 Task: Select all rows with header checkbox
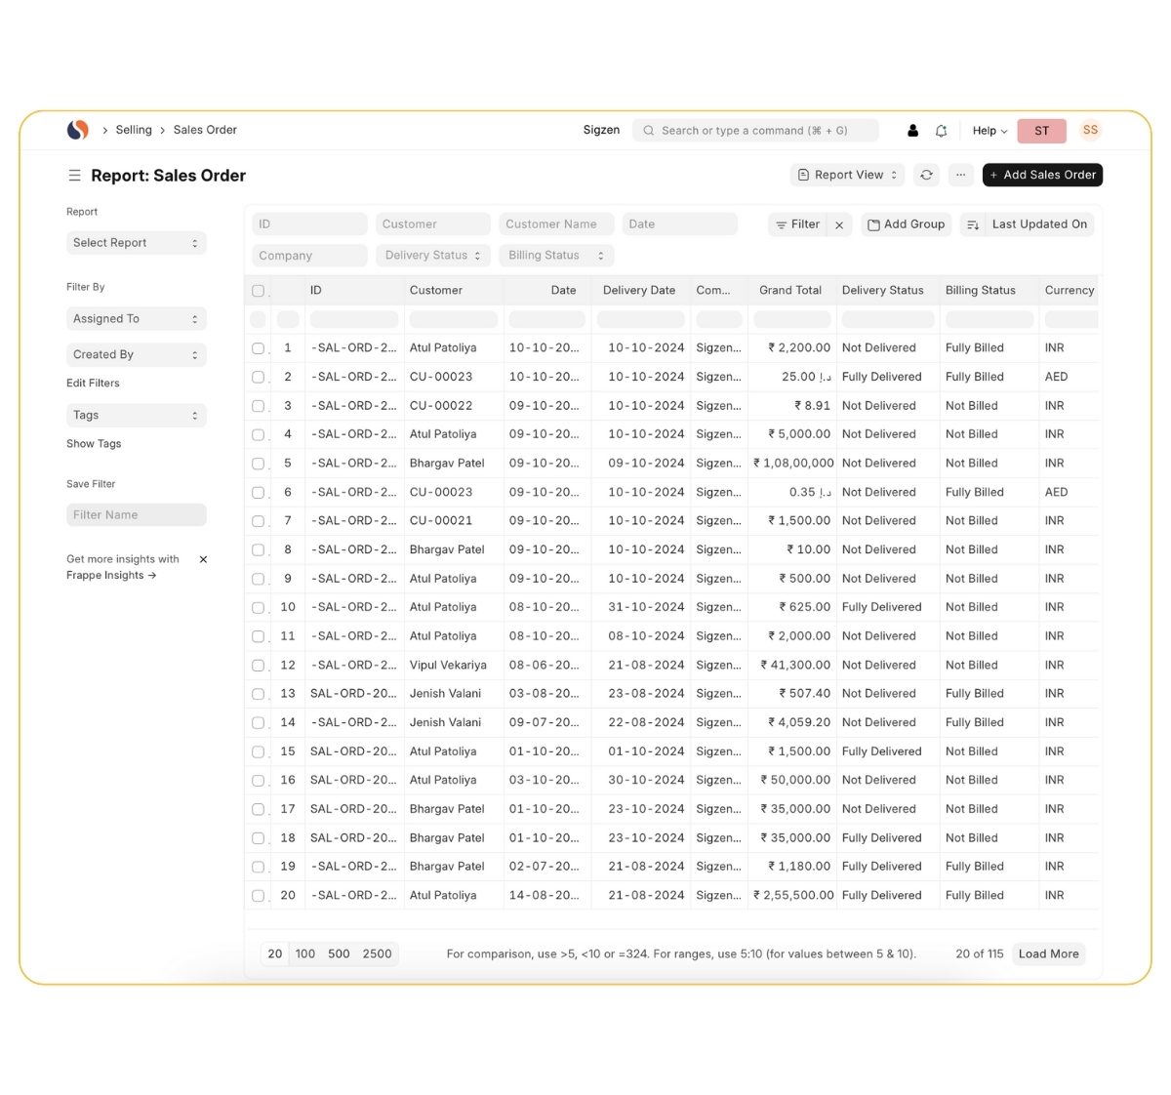(258, 291)
